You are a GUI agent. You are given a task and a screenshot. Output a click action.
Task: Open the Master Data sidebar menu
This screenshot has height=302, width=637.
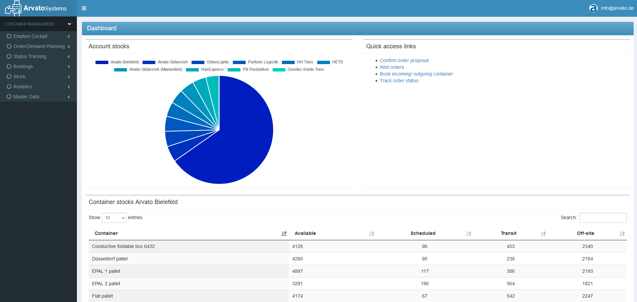(x=26, y=97)
